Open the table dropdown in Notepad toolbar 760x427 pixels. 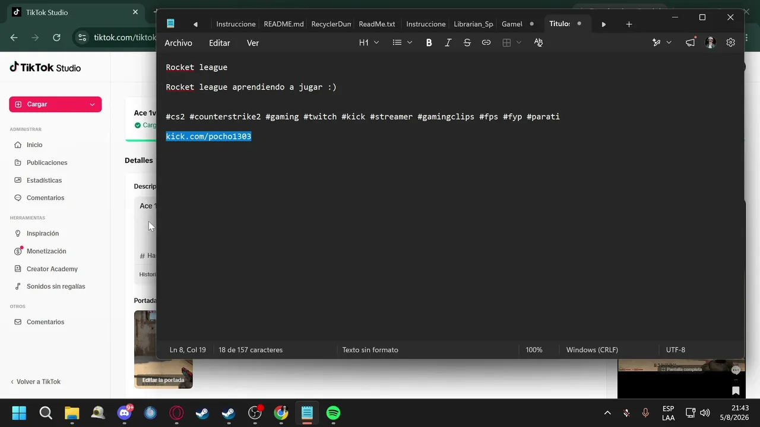click(511, 43)
